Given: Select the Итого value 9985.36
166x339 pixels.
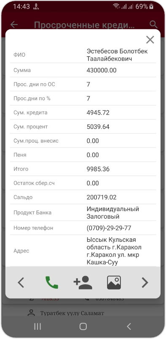Looking at the screenshot, I should coord(98,169).
